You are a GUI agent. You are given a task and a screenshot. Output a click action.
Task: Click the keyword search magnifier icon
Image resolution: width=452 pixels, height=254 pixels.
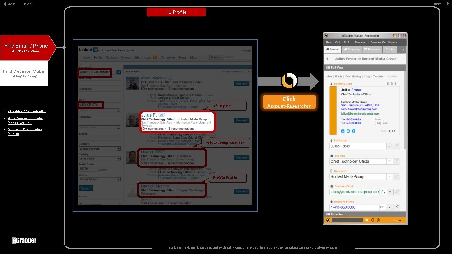pos(119,72)
